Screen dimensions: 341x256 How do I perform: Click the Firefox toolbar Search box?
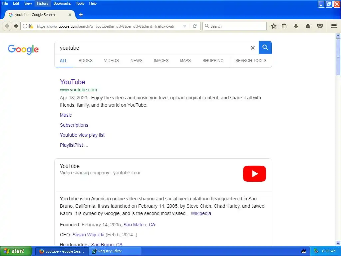coord(234,26)
